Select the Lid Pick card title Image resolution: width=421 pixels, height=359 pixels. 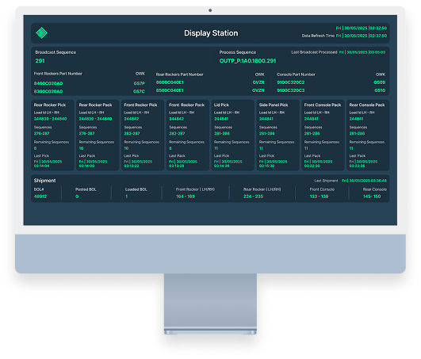click(x=221, y=105)
